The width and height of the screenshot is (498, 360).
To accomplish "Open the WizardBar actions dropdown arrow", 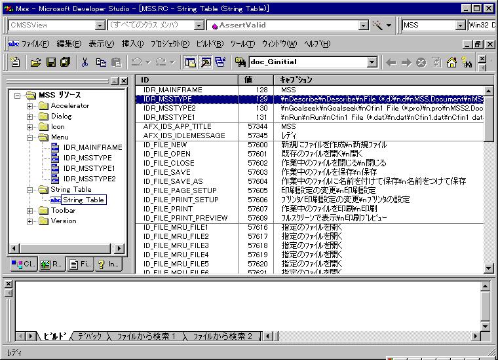I will (x=389, y=26).
